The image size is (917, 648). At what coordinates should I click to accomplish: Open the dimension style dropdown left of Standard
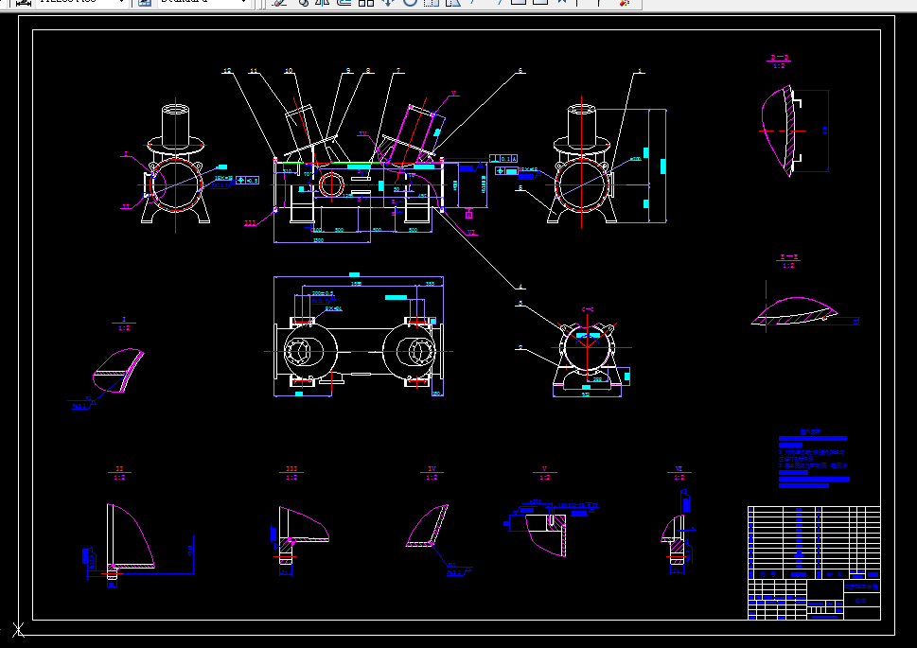click(x=121, y=2)
